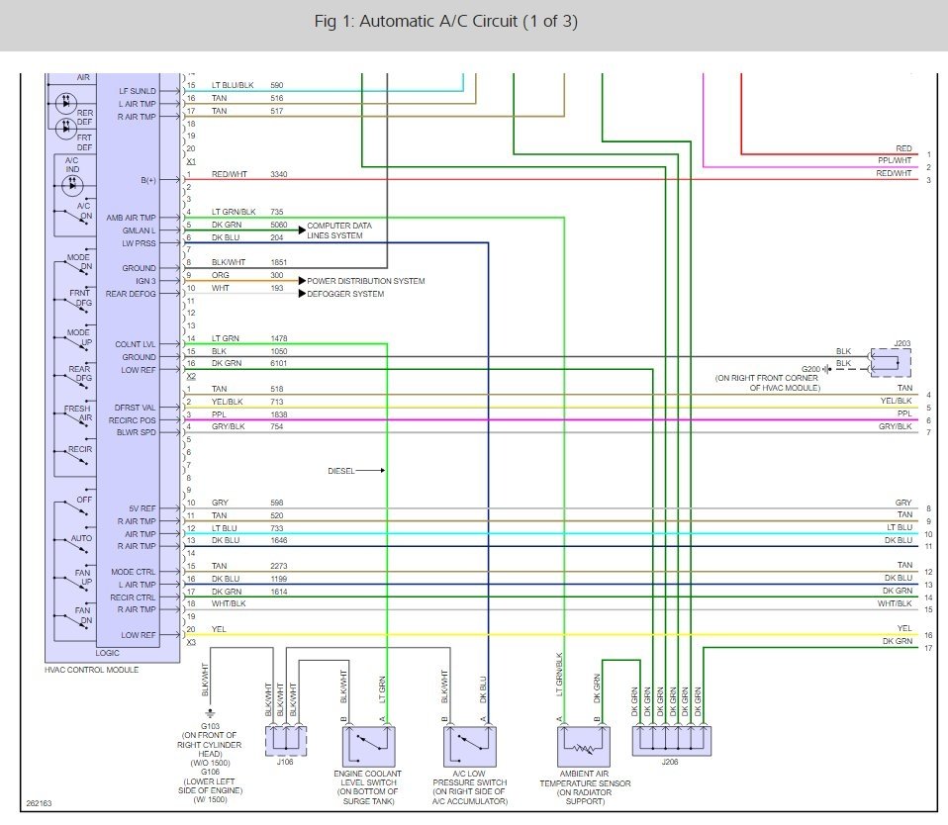This screenshot has width=948, height=825.
Task: Select the engine coolant level switch symbol
Action: (369, 747)
